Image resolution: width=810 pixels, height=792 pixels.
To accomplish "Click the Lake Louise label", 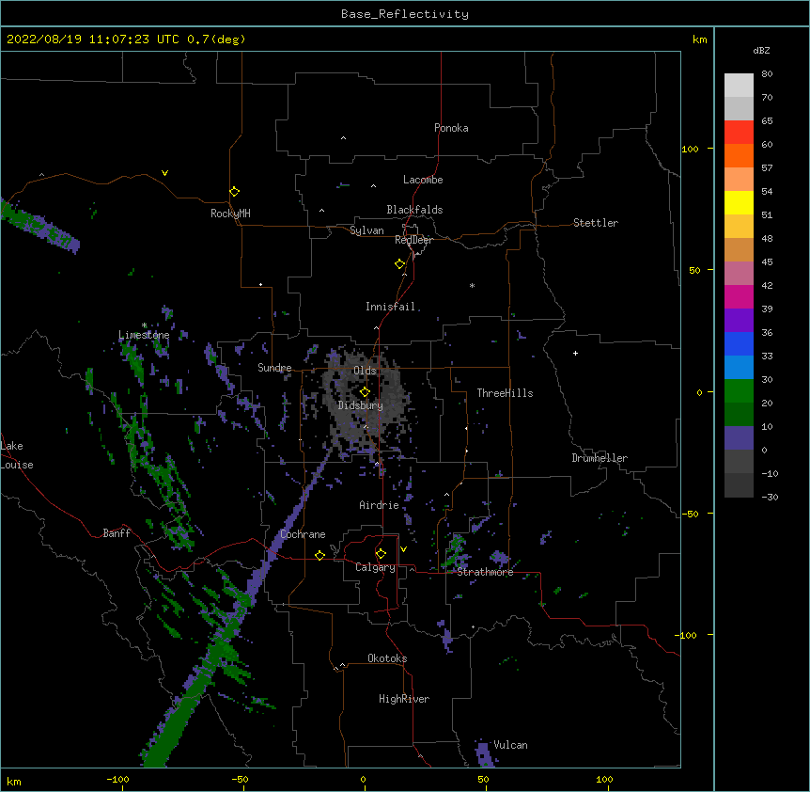I will click(17, 455).
